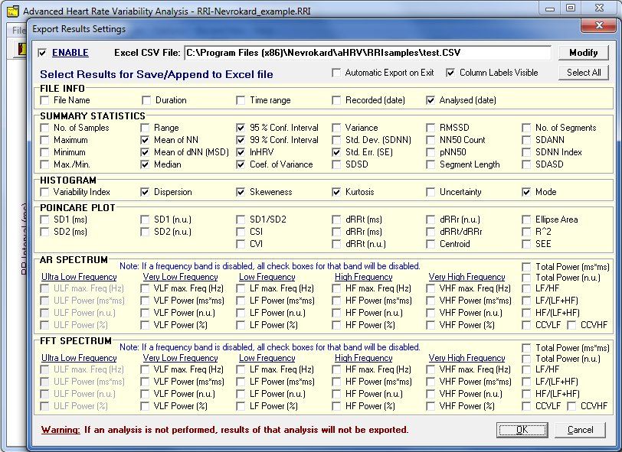Click the Excel CSV file path field

point(366,53)
